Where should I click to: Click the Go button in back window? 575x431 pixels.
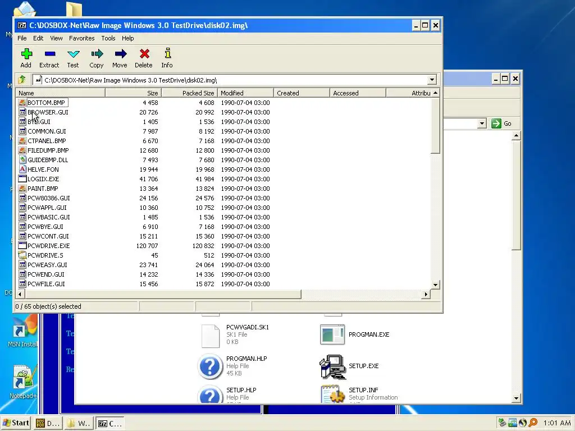(501, 123)
